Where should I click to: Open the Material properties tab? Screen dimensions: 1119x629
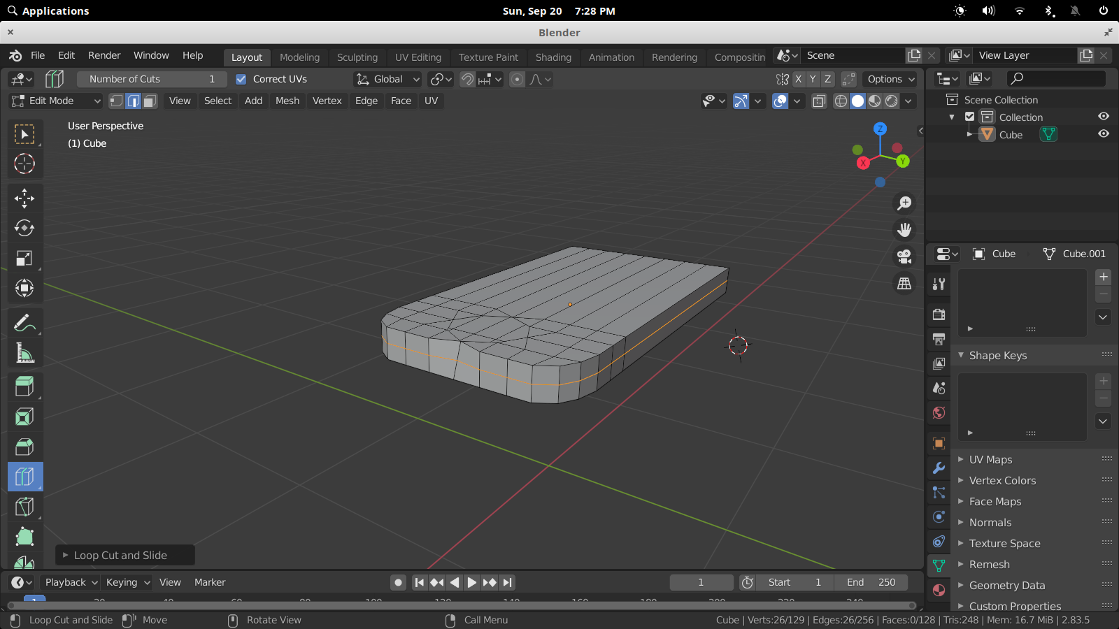coord(939,591)
